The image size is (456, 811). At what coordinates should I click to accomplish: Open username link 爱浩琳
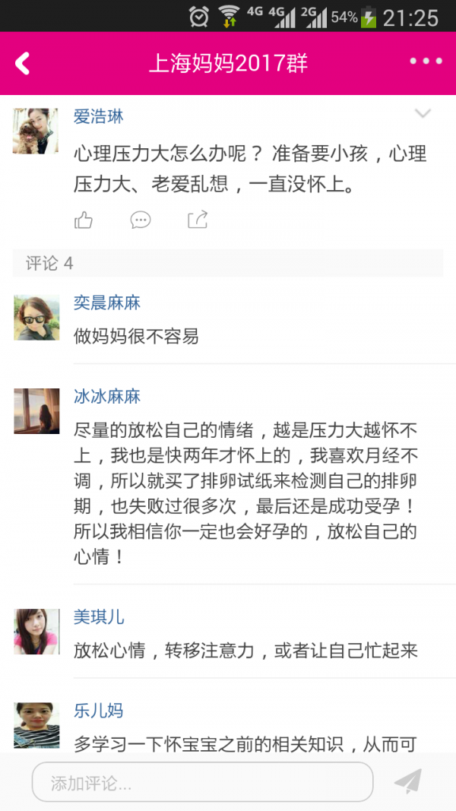(98, 116)
